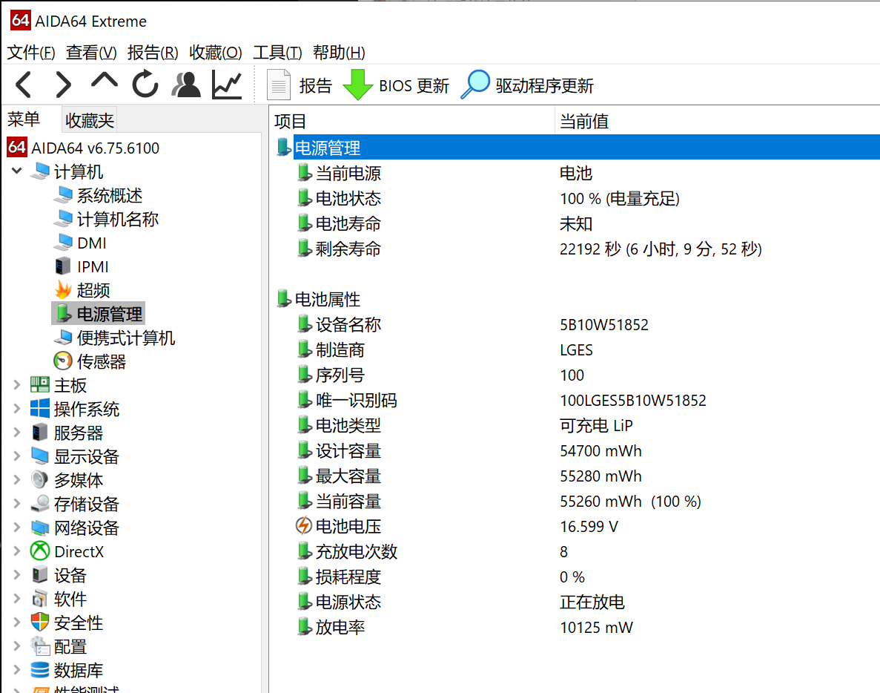Image resolution: width=880 pixels, height=693 pixels.
Task: Expand the DirectX tree node
Action: click(17, 551)
